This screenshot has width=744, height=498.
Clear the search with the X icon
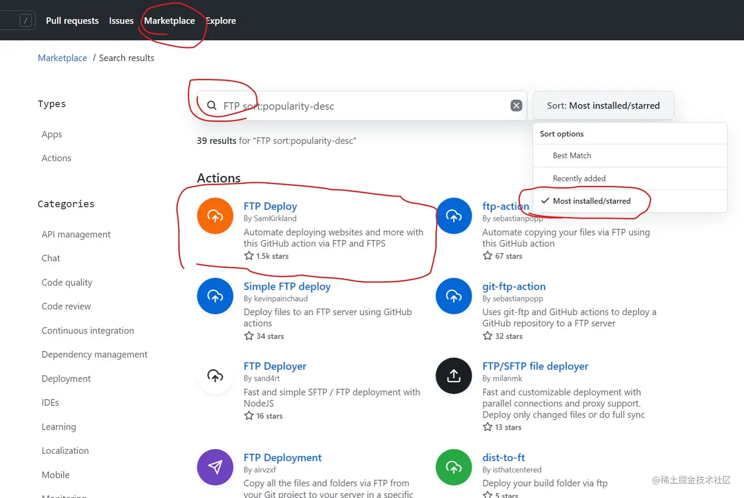[x=516, y=105]
